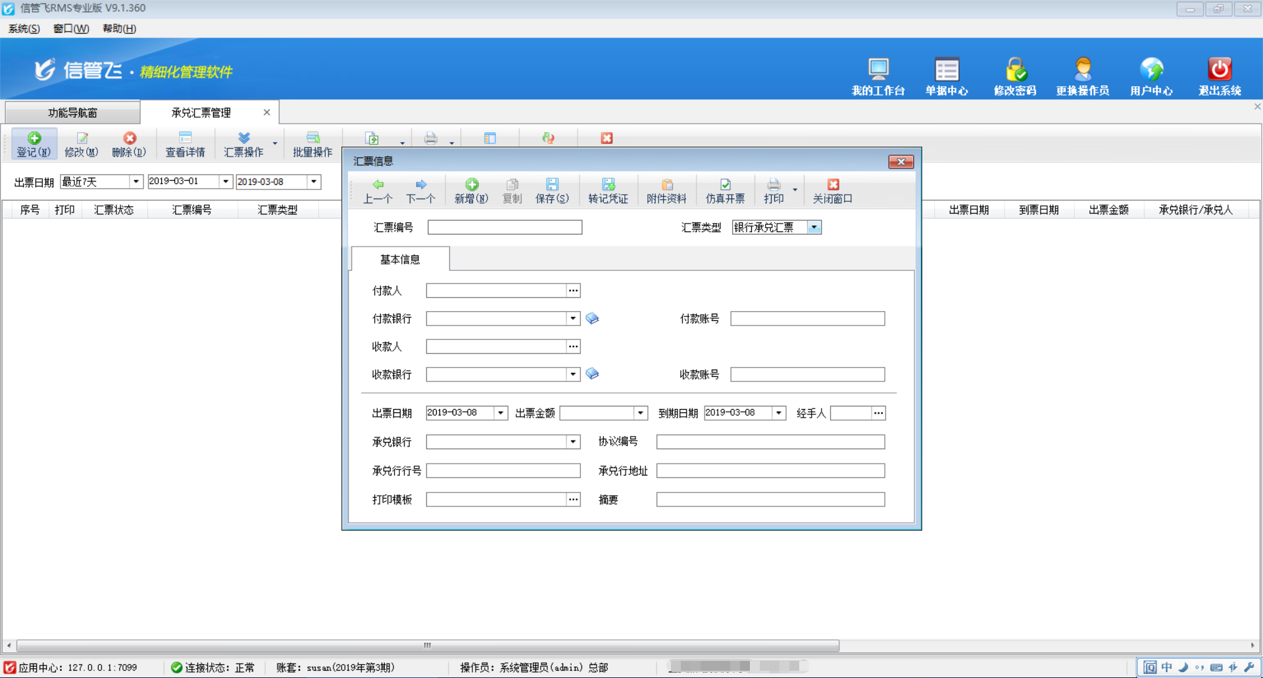Switch to the 功能导航窗 tab

(72, 112)
